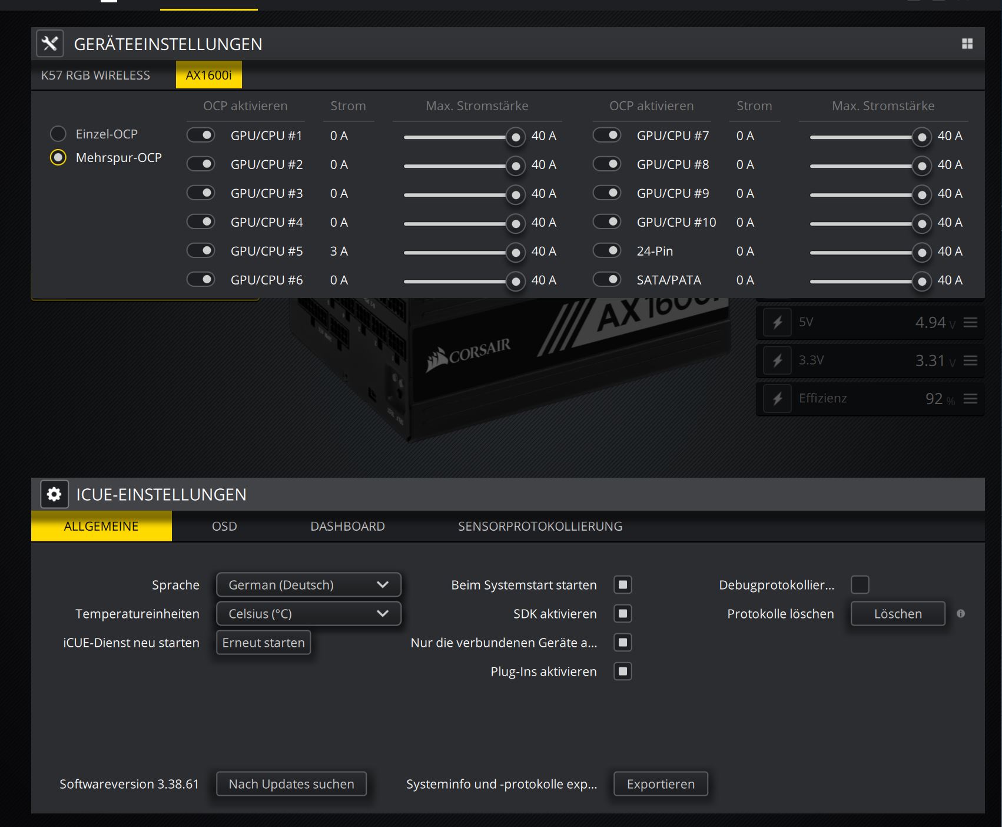This screenshot has height=827, width=1002.
Task: Toggle OCP for GPU/CPU #2
Action: click(201, 164)
